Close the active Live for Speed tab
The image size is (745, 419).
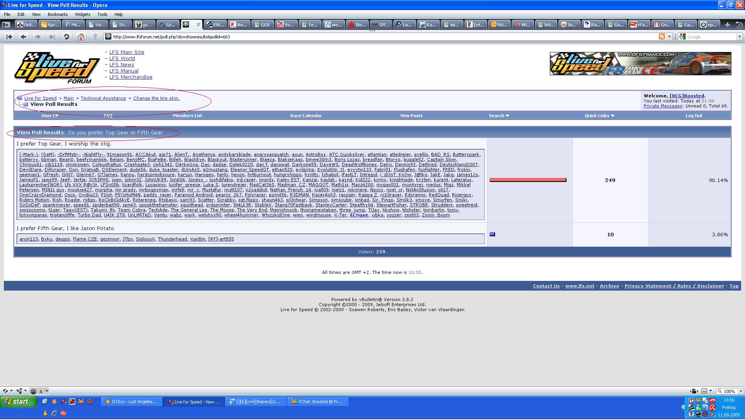click(x=198, y=24)
